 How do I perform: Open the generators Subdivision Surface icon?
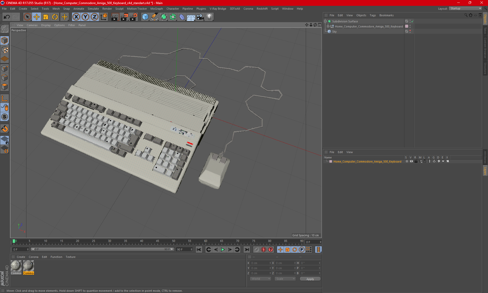click(x=164, y=17)
